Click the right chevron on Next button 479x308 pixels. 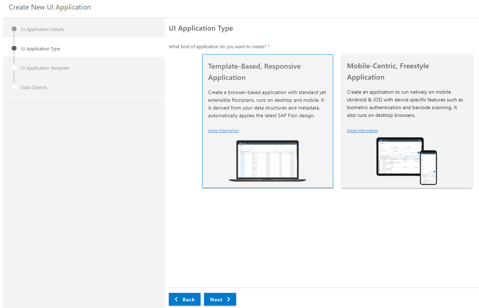pos(229,299)
